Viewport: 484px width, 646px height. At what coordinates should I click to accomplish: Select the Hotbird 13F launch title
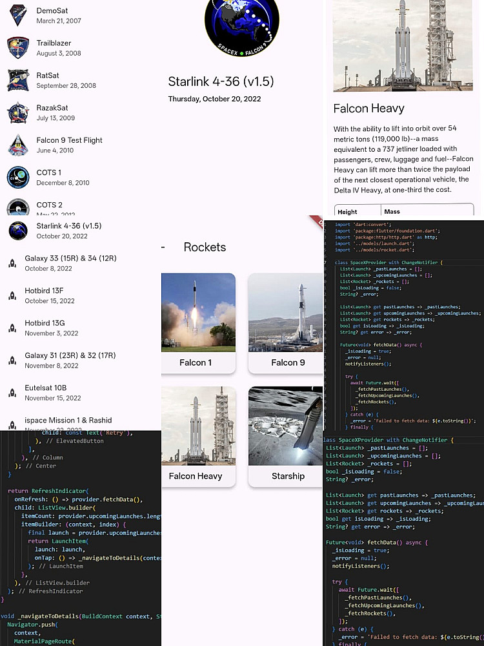pos(44,291)
